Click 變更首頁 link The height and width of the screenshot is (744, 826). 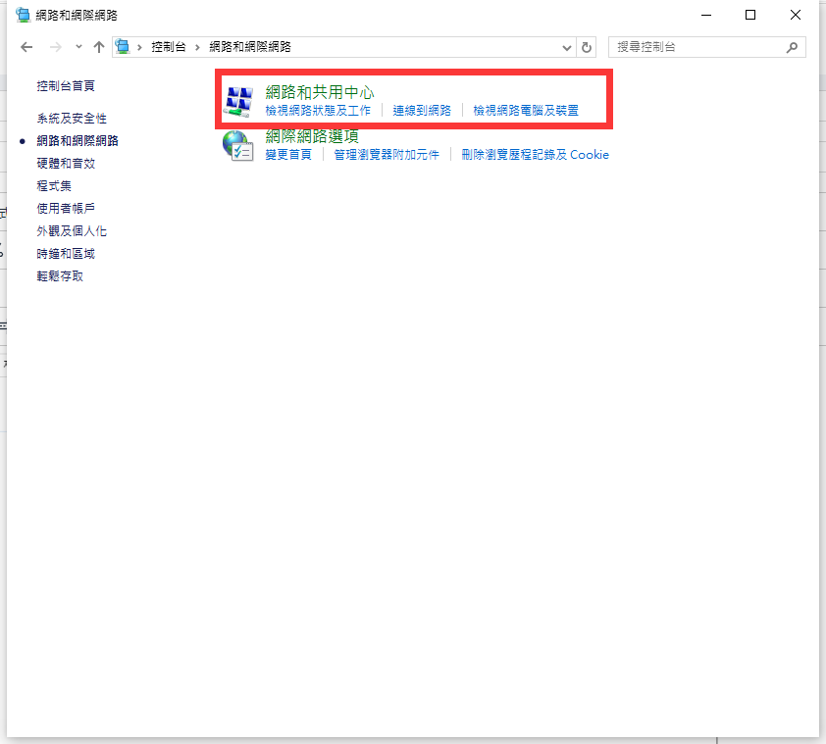point(288,155)
